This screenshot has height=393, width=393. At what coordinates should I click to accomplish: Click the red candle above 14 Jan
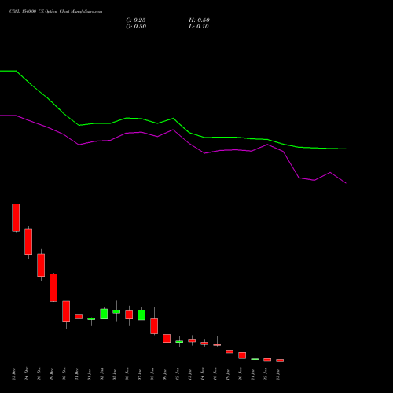click(204, 343)
